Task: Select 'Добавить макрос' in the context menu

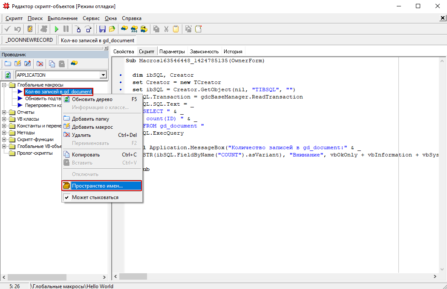Action: point(92,127)
